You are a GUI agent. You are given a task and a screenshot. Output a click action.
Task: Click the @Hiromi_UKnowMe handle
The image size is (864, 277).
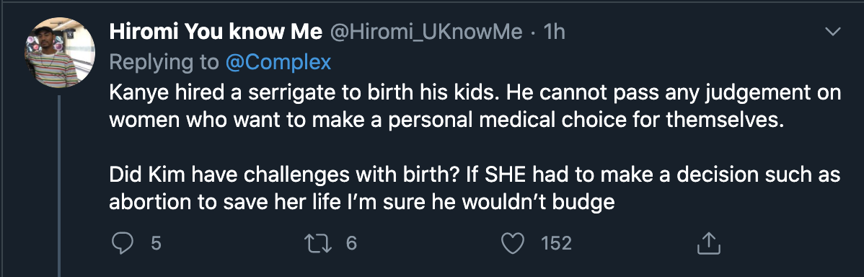click(x=426, y=32)
